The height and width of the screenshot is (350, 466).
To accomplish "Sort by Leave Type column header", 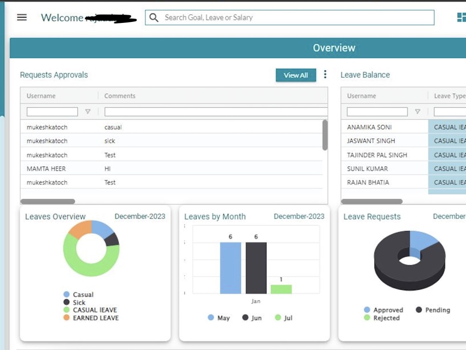I will [450, 96].
